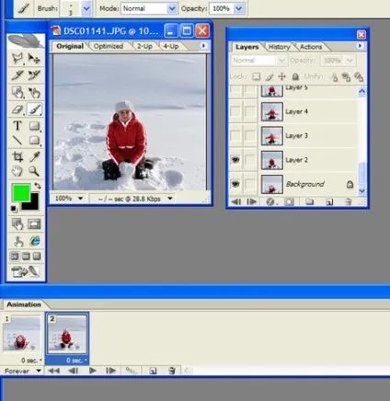
Task: Play the animation
Action: coord(92,371)
